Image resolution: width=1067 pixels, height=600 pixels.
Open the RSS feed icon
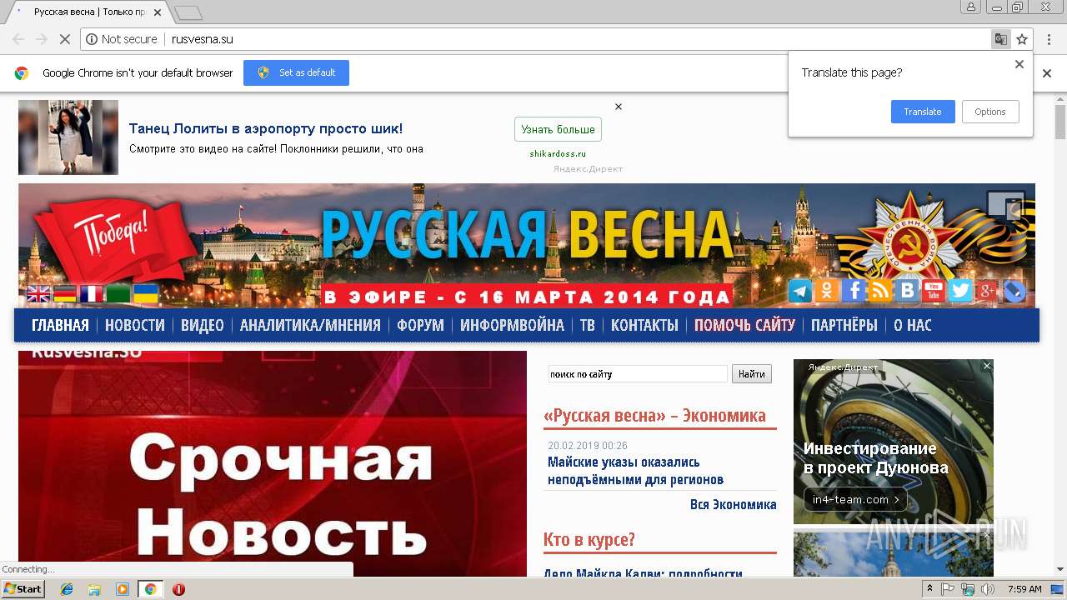coord(880,291)
